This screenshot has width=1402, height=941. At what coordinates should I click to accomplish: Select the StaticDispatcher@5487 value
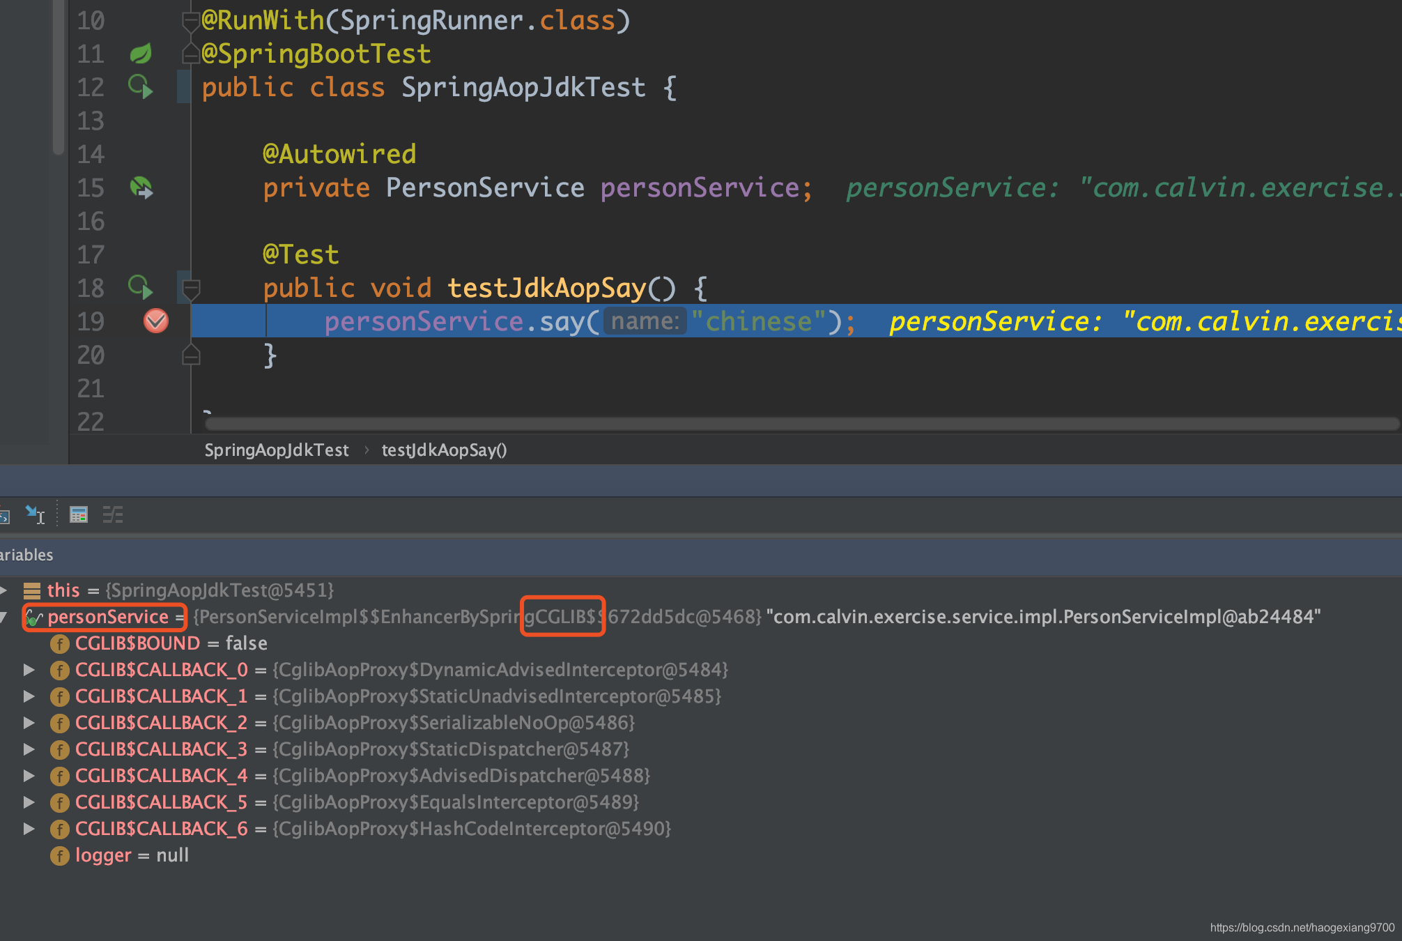451,749
